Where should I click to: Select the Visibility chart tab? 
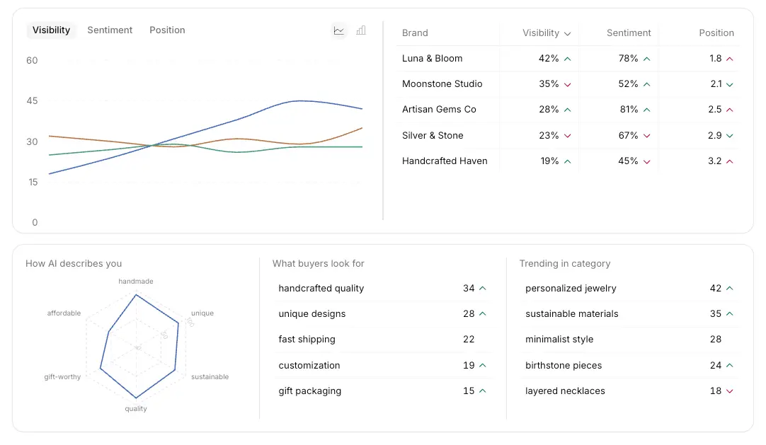pyautogui.click(x=51, y=30)
